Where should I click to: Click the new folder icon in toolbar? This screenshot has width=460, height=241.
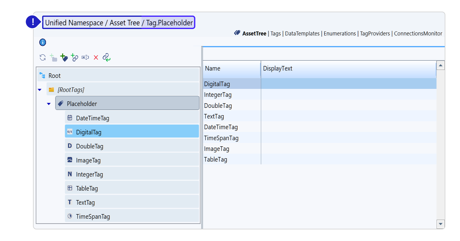click(53, 57)
